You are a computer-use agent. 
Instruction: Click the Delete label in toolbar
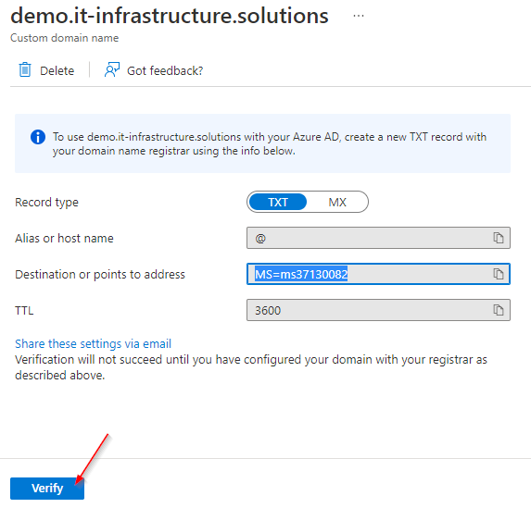(57, 70)
